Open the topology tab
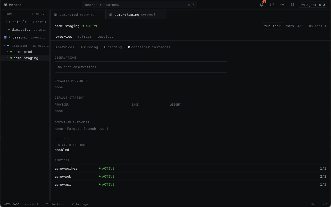Viewport: 331px width, 207px height. click(x=105, y=37)
